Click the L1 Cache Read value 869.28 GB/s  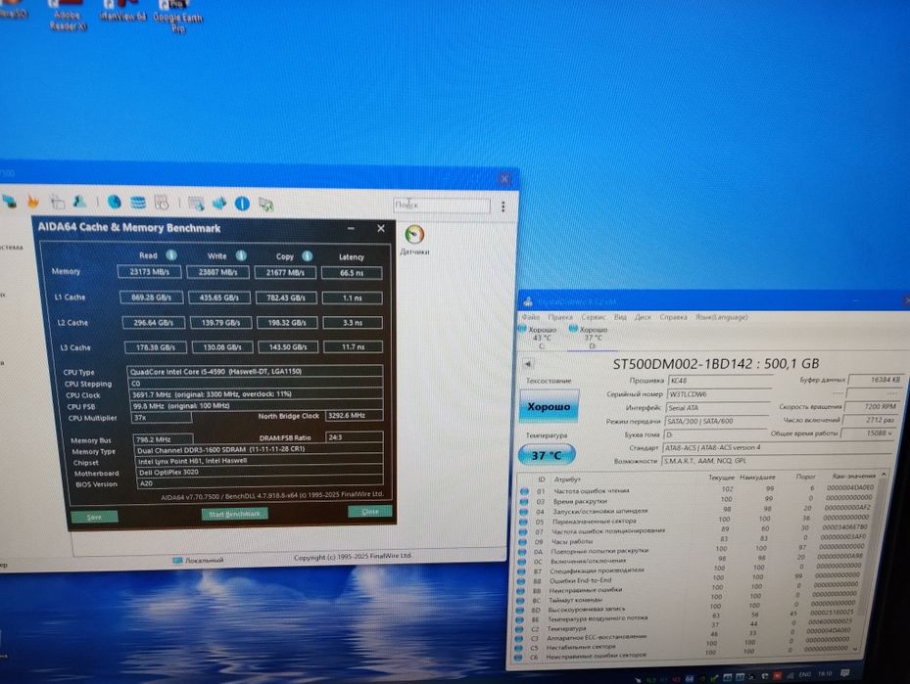pos(152,297)
